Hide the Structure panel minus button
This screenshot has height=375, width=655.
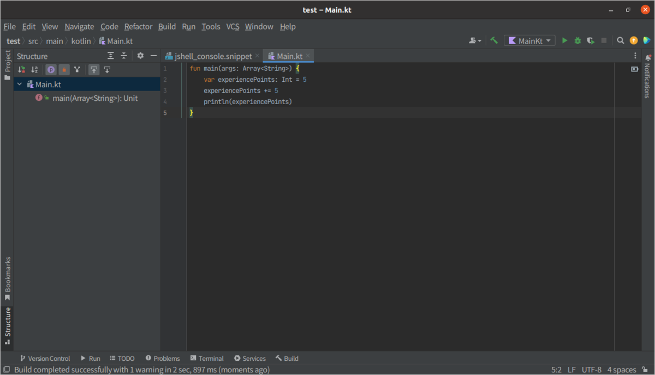153,56
